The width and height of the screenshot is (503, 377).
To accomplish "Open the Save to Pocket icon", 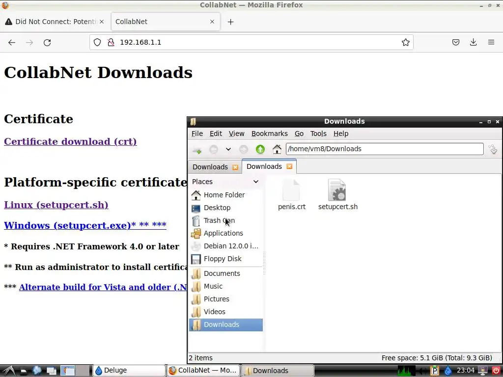I will pos(455,42).
